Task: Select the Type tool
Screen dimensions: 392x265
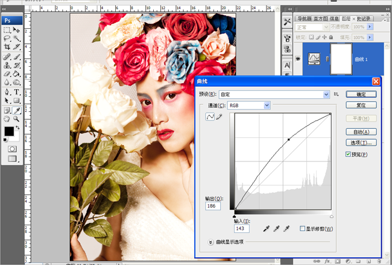Action: click(16, 92)
